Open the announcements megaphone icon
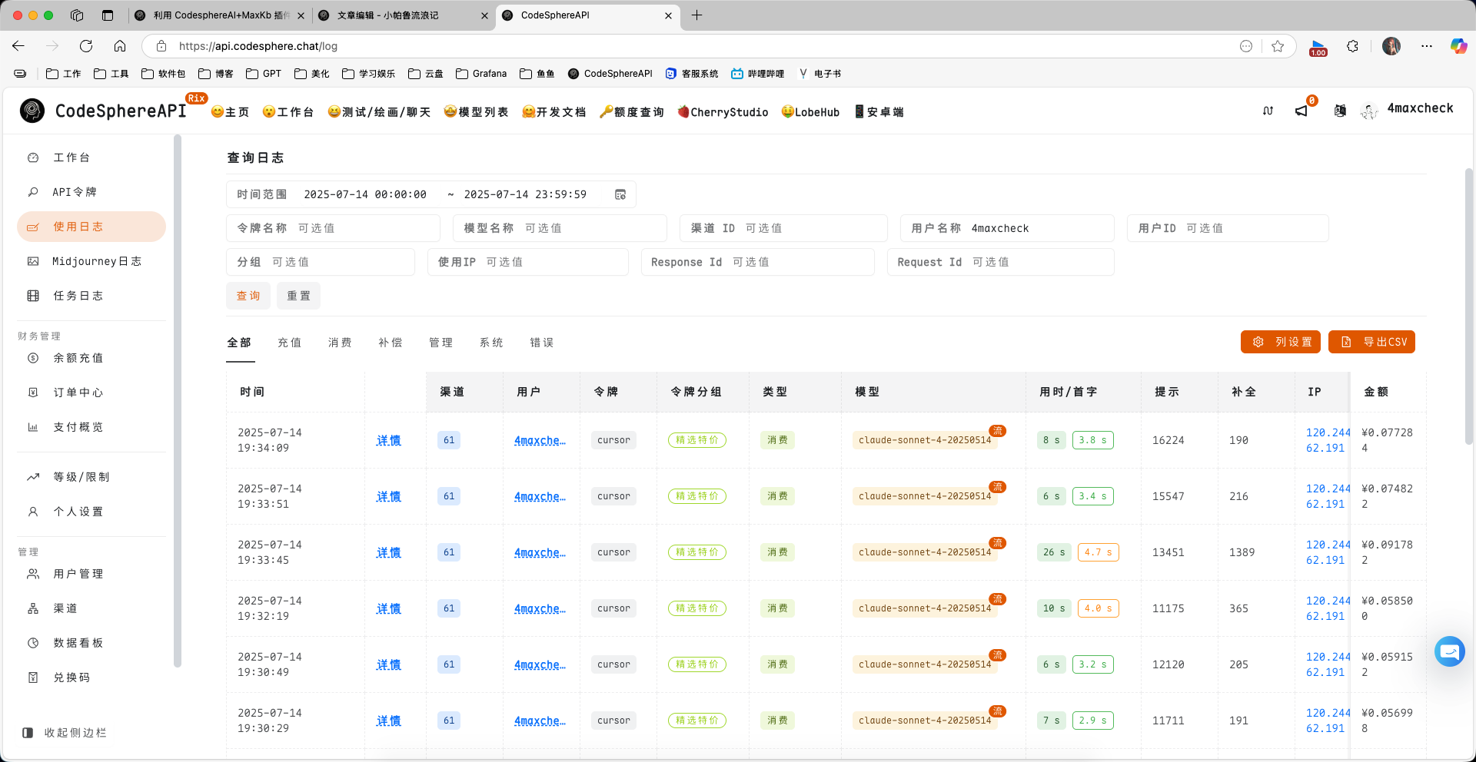The image size is (1476, 762). [x=1301, y=111]
